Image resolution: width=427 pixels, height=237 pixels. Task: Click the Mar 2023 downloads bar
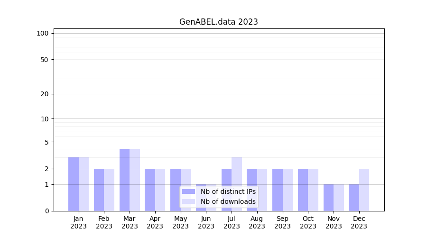point(135,180)
